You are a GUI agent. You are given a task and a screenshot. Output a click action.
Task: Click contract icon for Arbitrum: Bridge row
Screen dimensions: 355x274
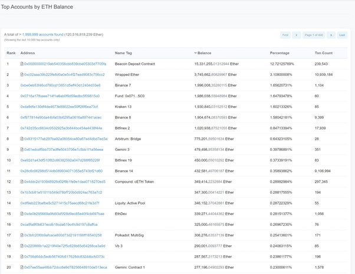22,139
